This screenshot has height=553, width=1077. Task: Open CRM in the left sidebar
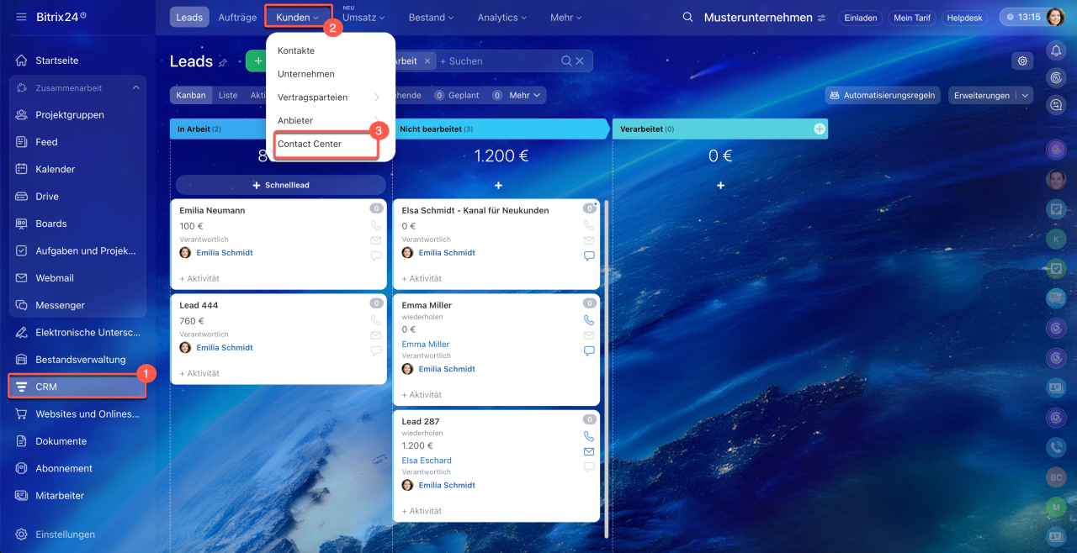pyautogui.click(x=77, y=387)
